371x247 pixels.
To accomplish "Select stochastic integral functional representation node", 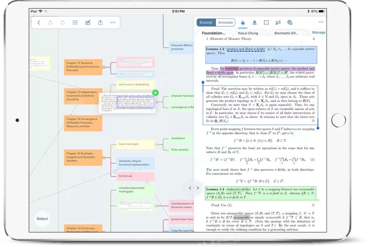I will point(135,163).
